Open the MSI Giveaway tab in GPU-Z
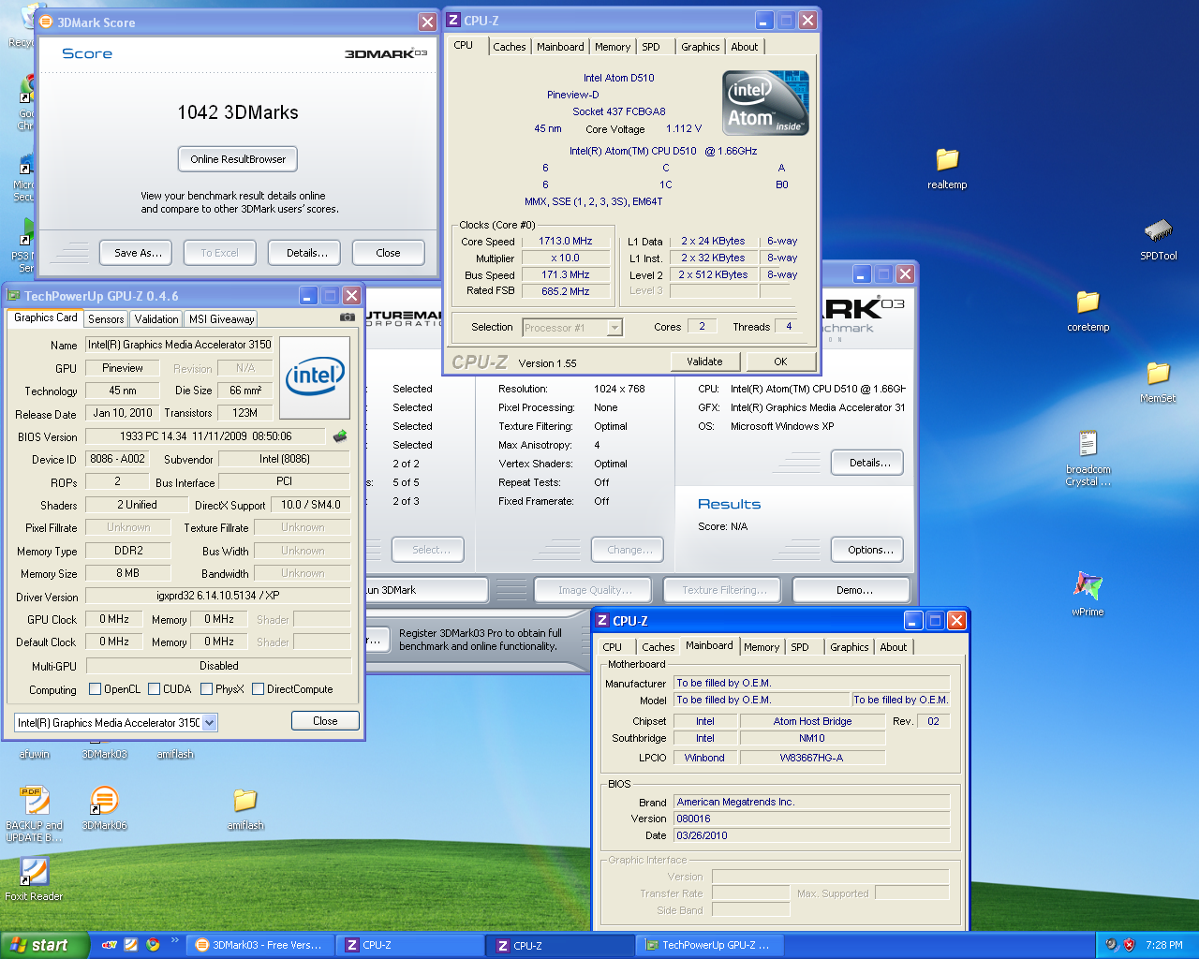This screenshot has height=959, width=1199. coord(221,318)
